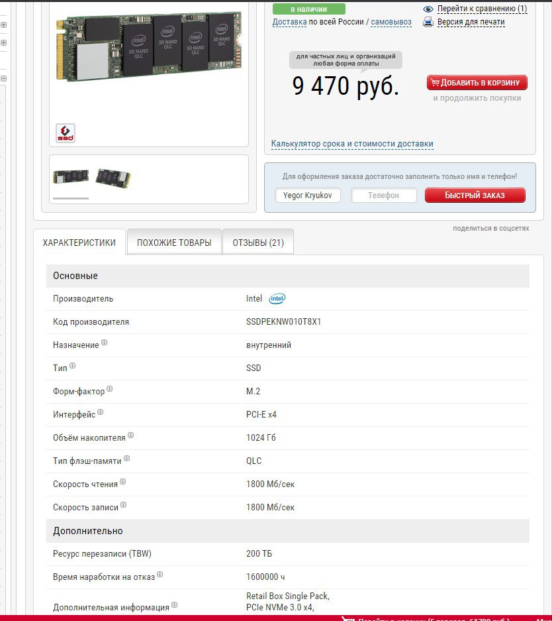This screenshot has height=621, width=552.
Task: Click info icon next to Скорость чтения
Action: (x=123, y=482)
